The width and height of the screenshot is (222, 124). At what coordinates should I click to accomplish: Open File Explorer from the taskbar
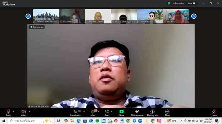(x=72, y=121)
